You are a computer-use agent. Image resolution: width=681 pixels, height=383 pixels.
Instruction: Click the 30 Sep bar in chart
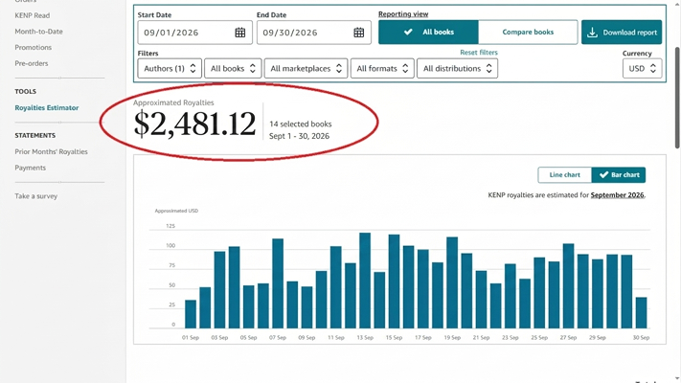coord(641,313)
